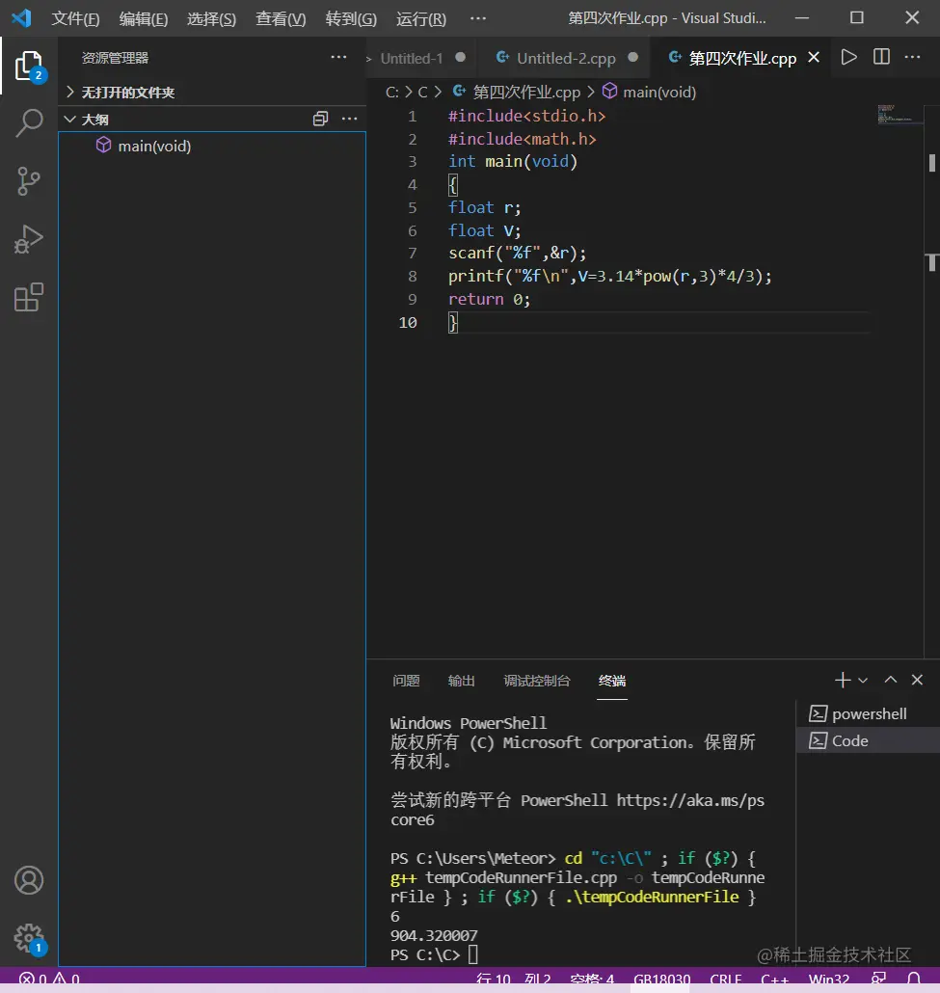Run code with the play button

(848, 58)
